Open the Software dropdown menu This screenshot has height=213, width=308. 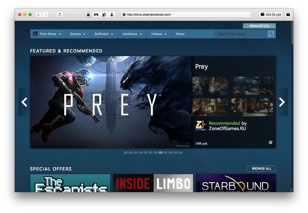pos(104,34)
